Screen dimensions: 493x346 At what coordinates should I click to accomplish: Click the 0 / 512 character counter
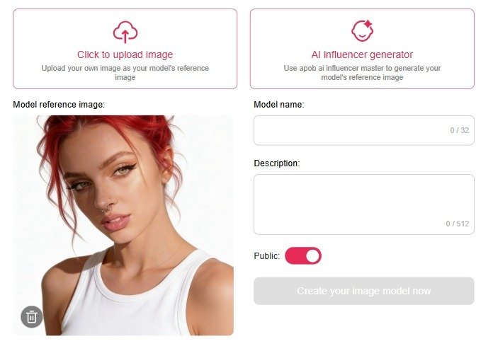coord(457,224)
